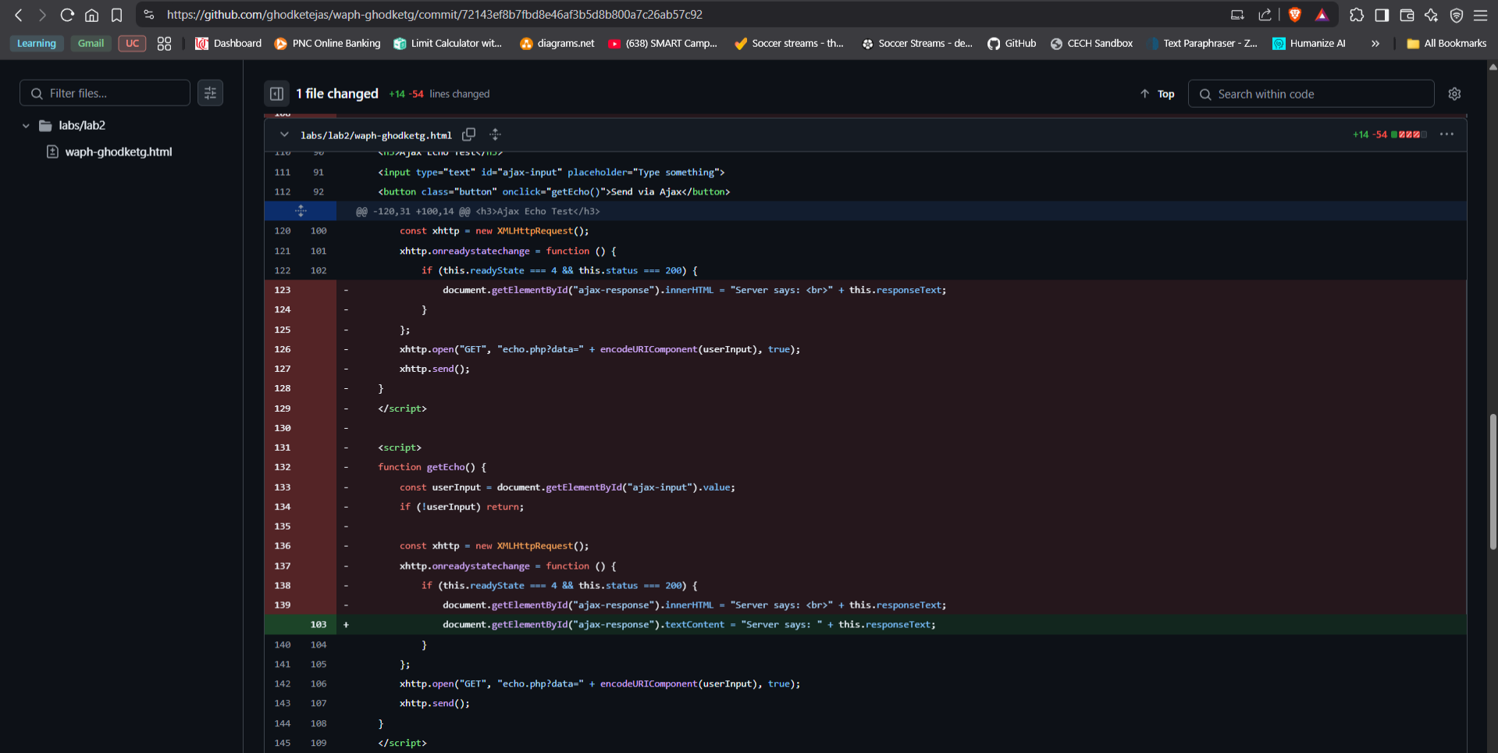Open the browser main hamburger menu
The image size is (1498, 753).
point(1480,15)
